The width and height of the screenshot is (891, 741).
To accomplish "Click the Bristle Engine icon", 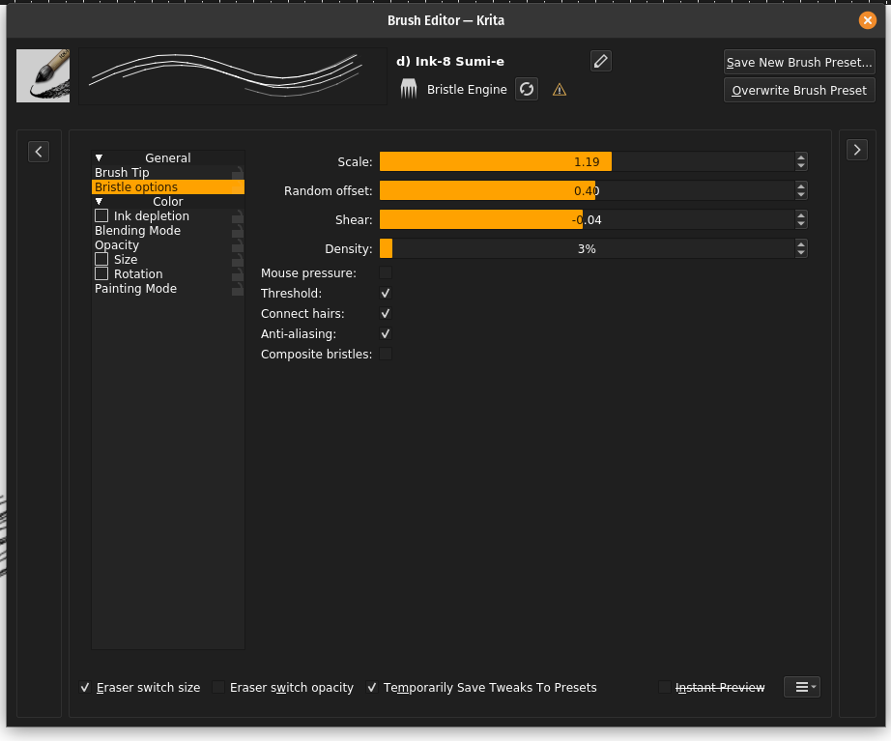I will click(x=409, y=89).
